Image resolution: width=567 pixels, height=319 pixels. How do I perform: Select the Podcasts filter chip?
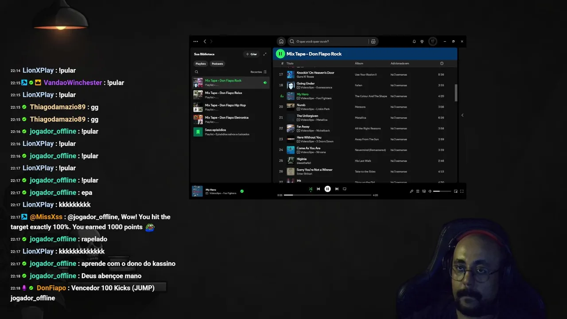coord(217,63)
